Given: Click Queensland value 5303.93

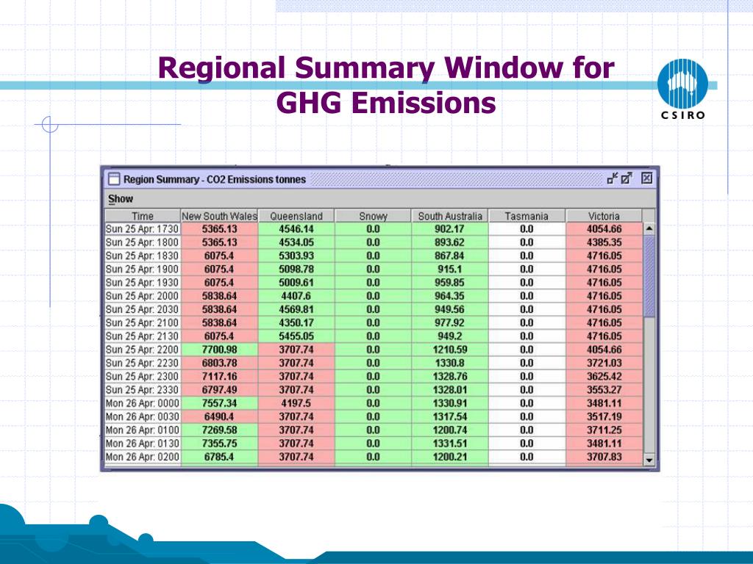Looking at the screenshot, I should click(x=296, y=256).
